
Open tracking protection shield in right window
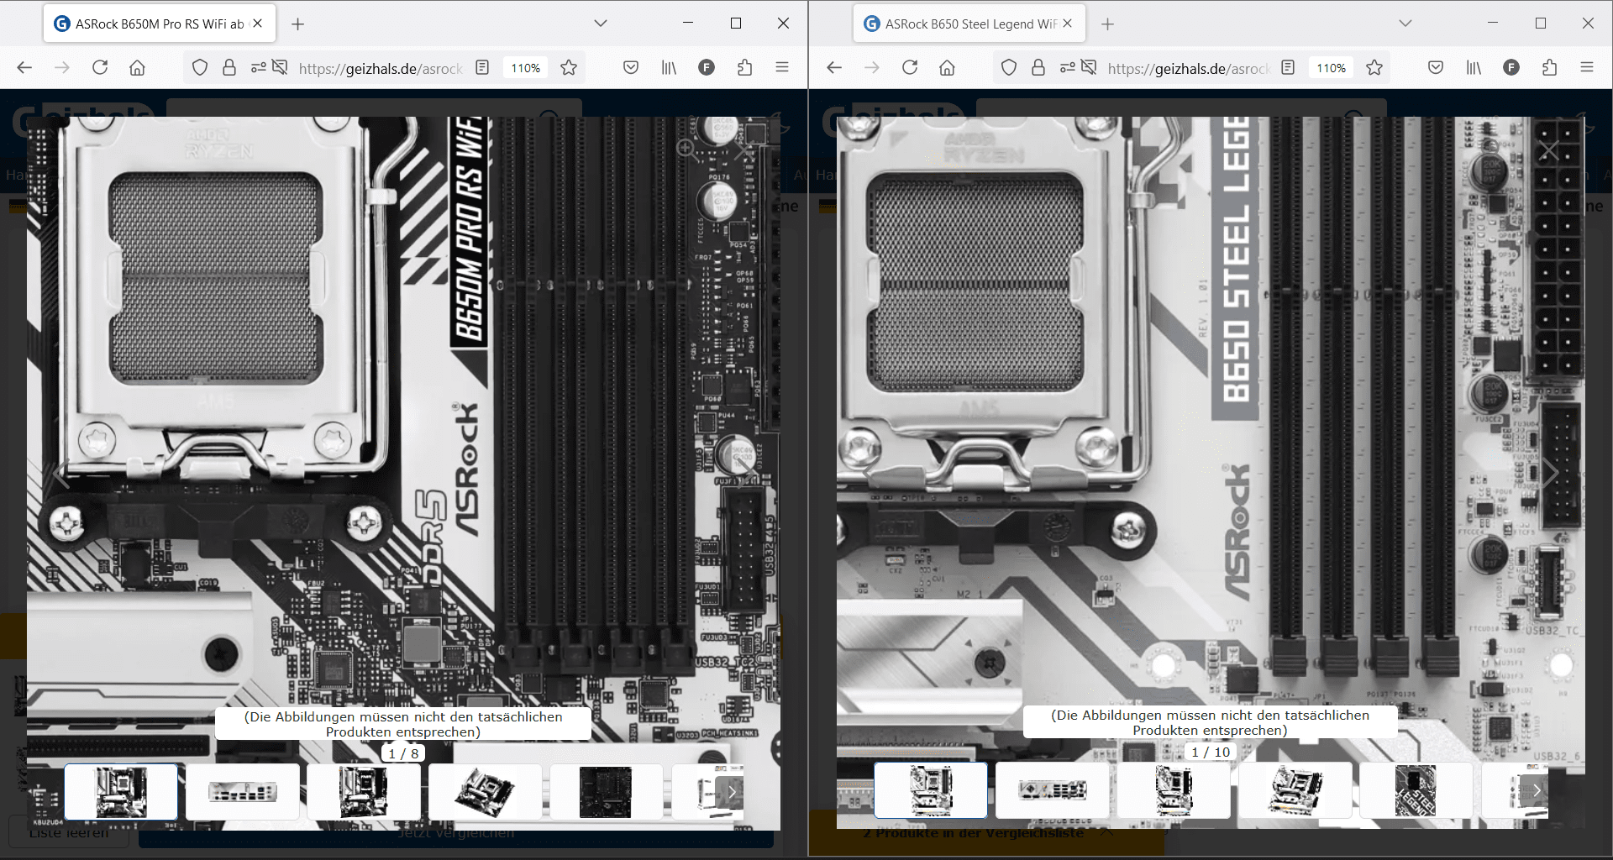pos(1010,68)
